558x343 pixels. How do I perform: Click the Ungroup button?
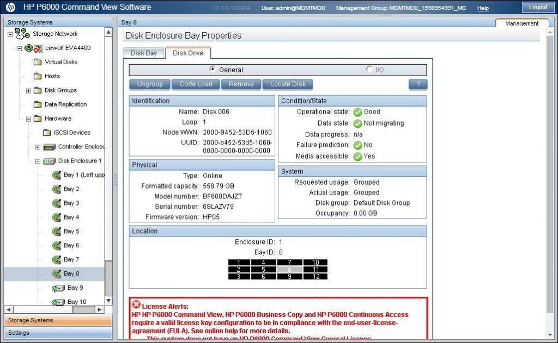[150, 84]
